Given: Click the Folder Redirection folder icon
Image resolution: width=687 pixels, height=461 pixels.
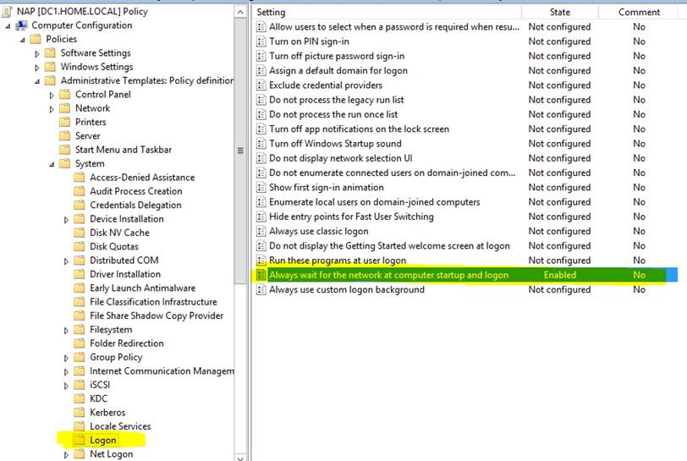Looking at the screenshot, I should click(x=80, y=343).
